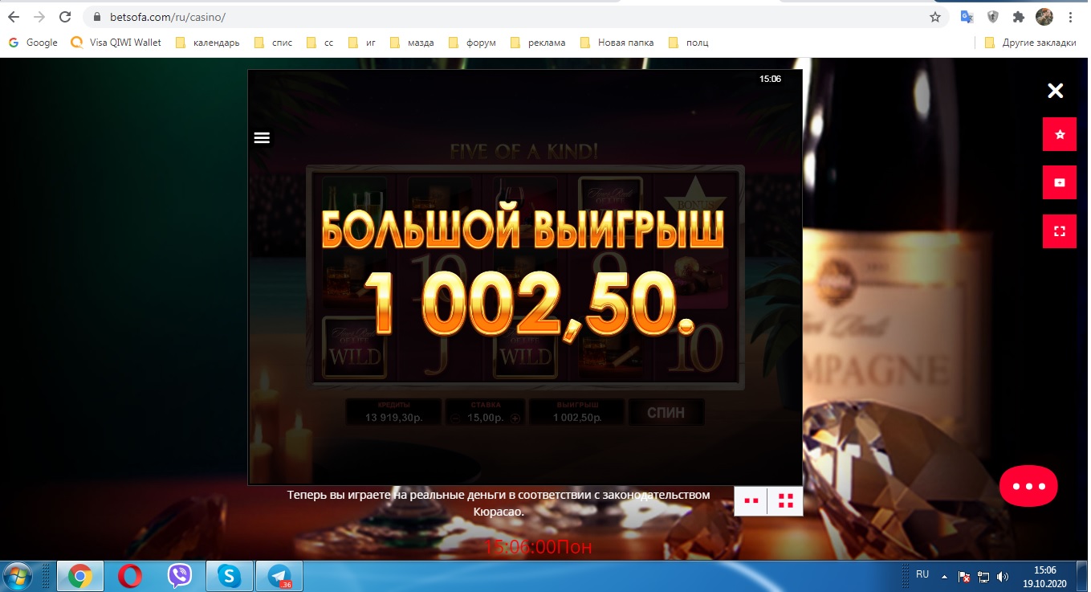Open the Google Translate extension
This screenshot has width=1091, height=592.
(967, 17)
